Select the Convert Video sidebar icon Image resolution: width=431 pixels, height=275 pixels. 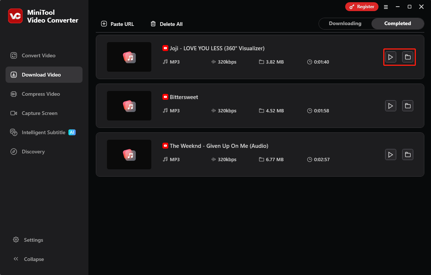[x=14, y=55]
